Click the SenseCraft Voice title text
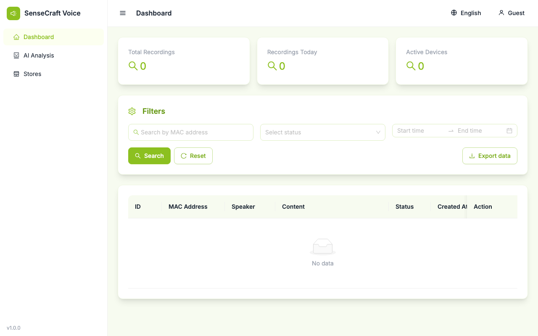Screen dimensions: 538x336 [x=53, y=13]
